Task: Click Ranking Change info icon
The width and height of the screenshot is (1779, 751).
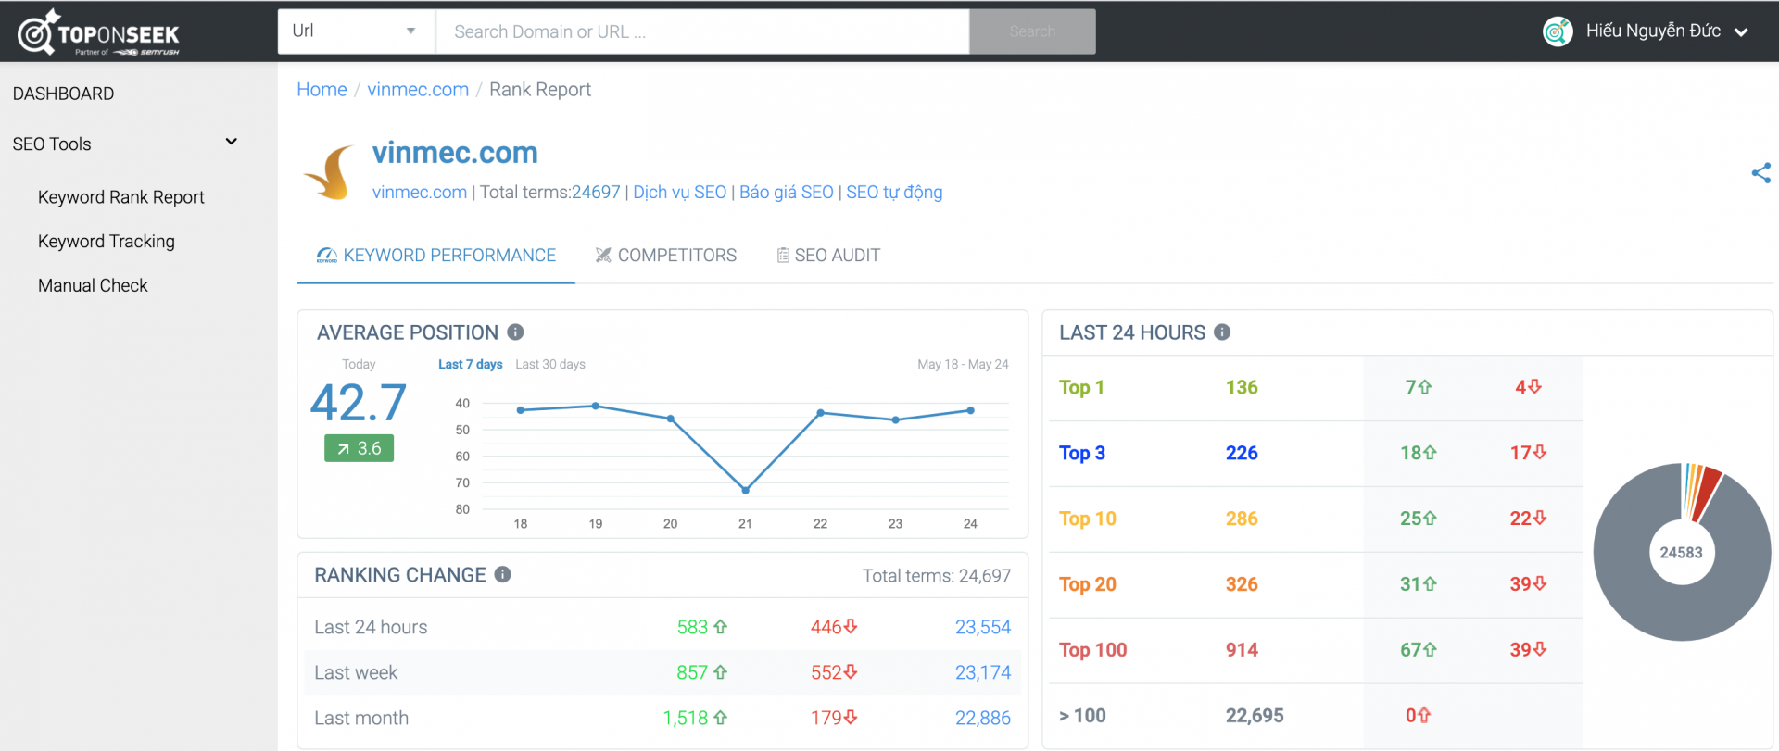Action: [x=503, y=575]
